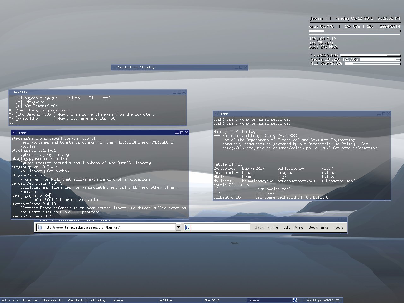Maximize the /media/bitt (Thumbs) window
The width and height of the screenshot is (404, 303).
[x=241, y=67]
